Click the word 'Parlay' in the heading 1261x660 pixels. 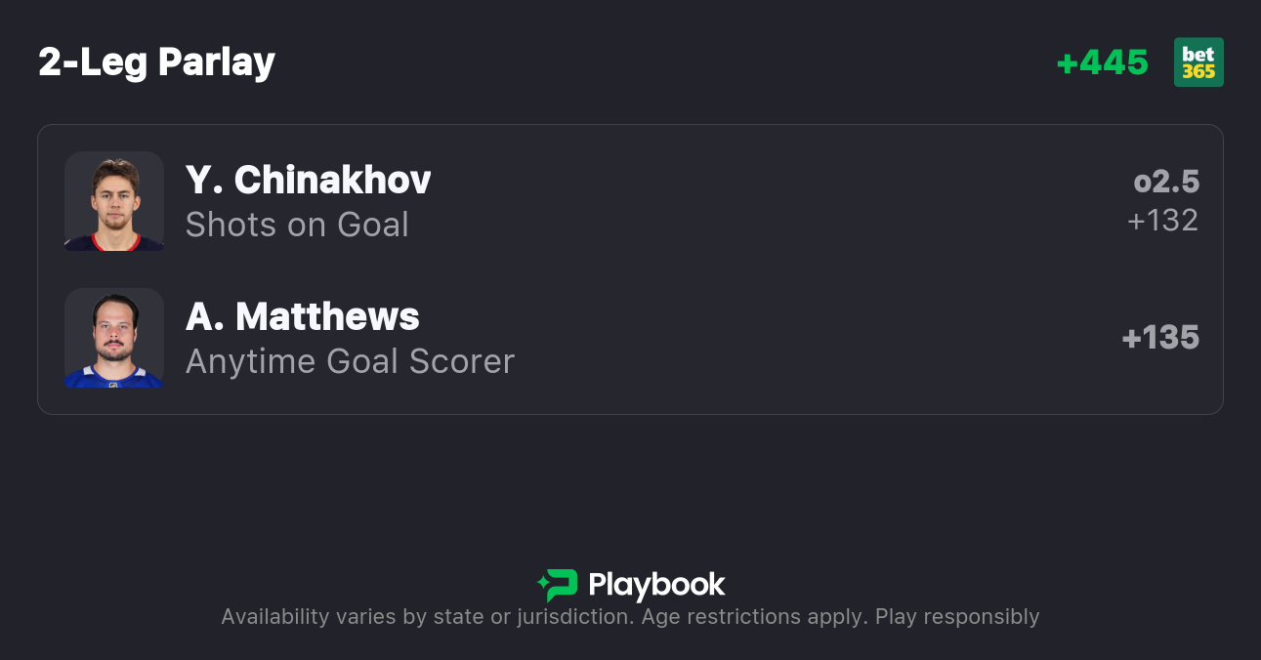pos(217,62)
